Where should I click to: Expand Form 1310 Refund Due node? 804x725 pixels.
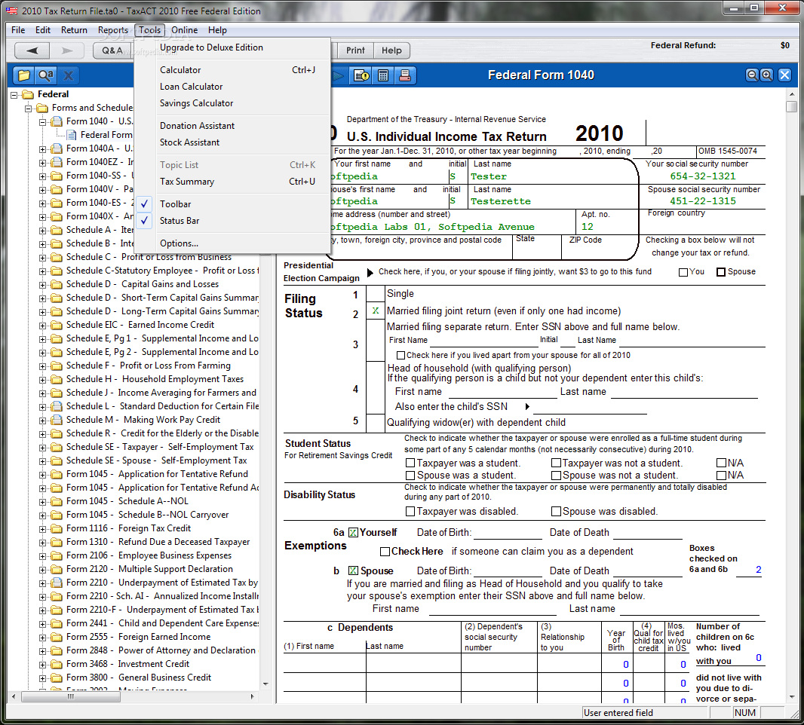[43, 543]
